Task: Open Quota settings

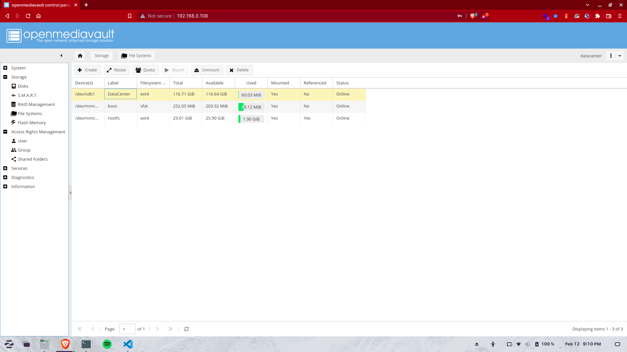Action: [146, 70]
